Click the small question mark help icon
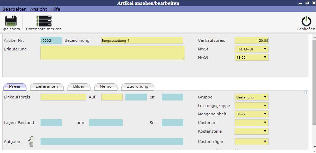The image size is (316, 153). coord(306,92)
